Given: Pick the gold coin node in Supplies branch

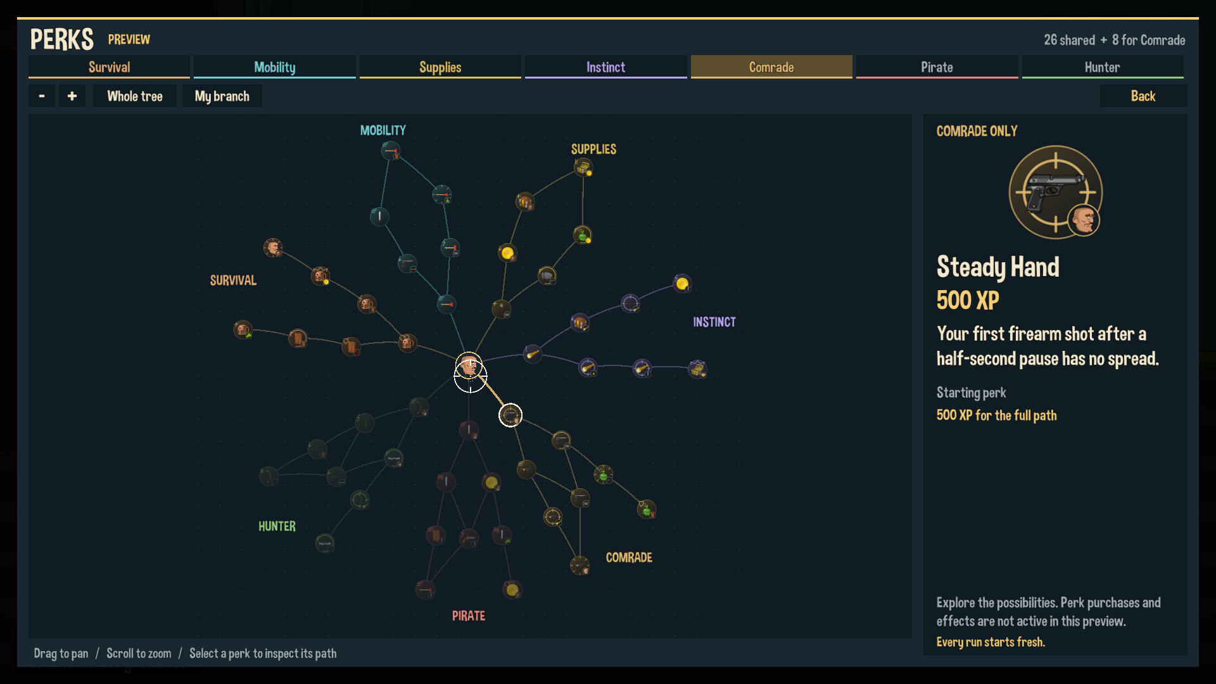Looking at the screenshot, I should click(x=507, y=253).
